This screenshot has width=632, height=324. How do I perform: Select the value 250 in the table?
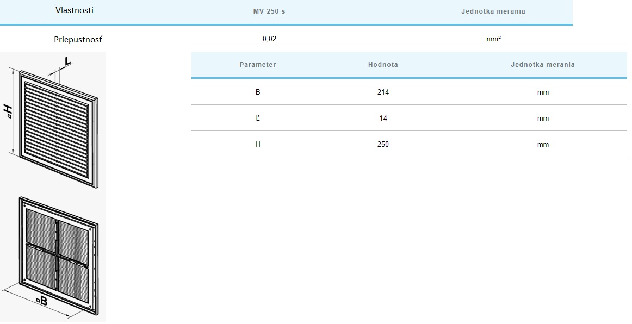pos(383,144)
